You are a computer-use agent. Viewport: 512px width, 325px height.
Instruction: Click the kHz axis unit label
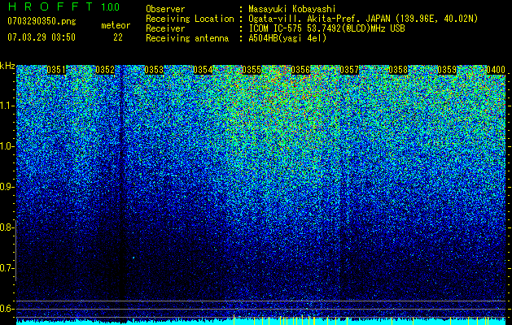(x=7, y=66)
